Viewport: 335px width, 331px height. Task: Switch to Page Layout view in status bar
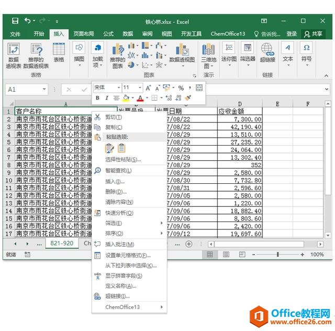pos(226,254)
